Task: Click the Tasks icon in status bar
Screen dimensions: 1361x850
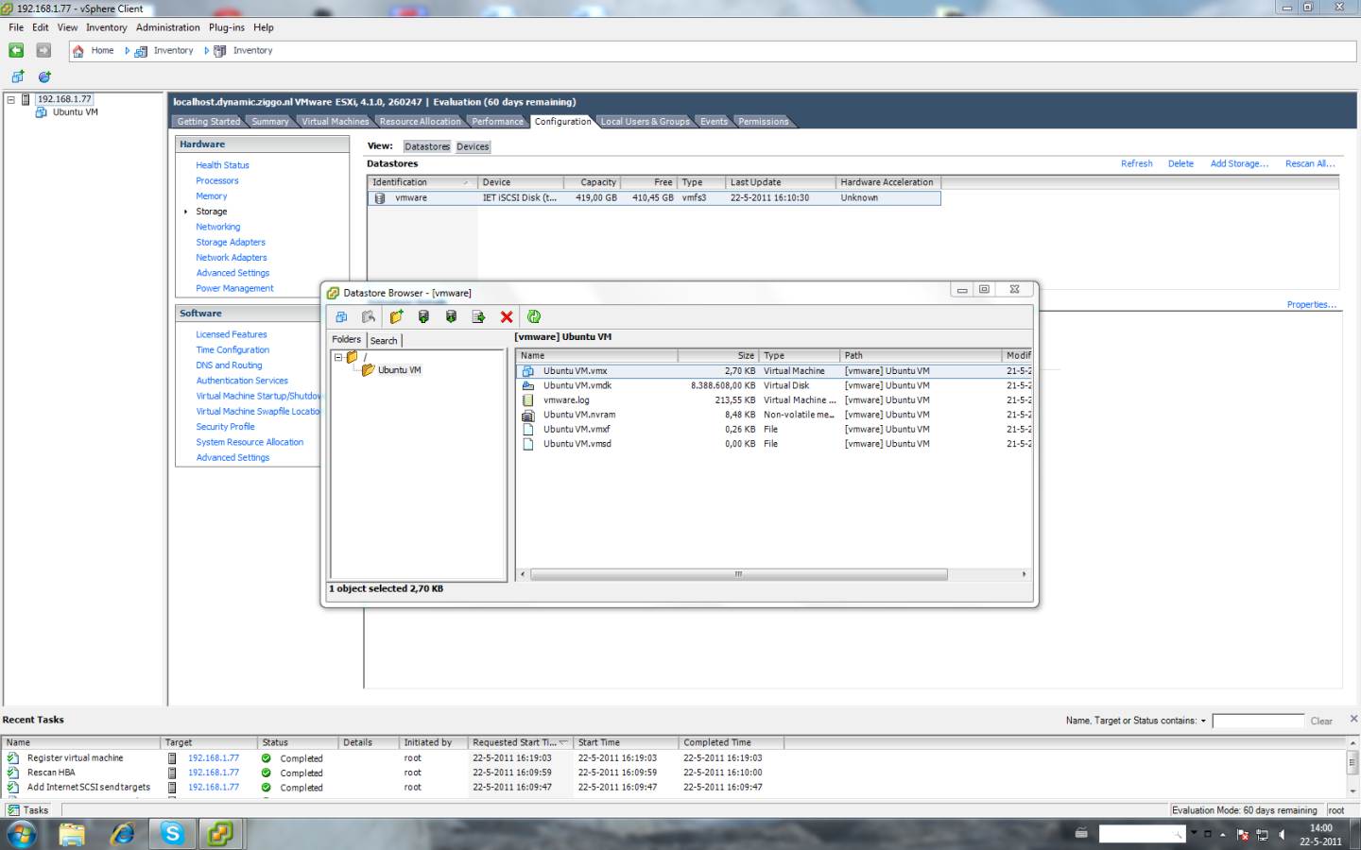Action: [x=13, y=810]
